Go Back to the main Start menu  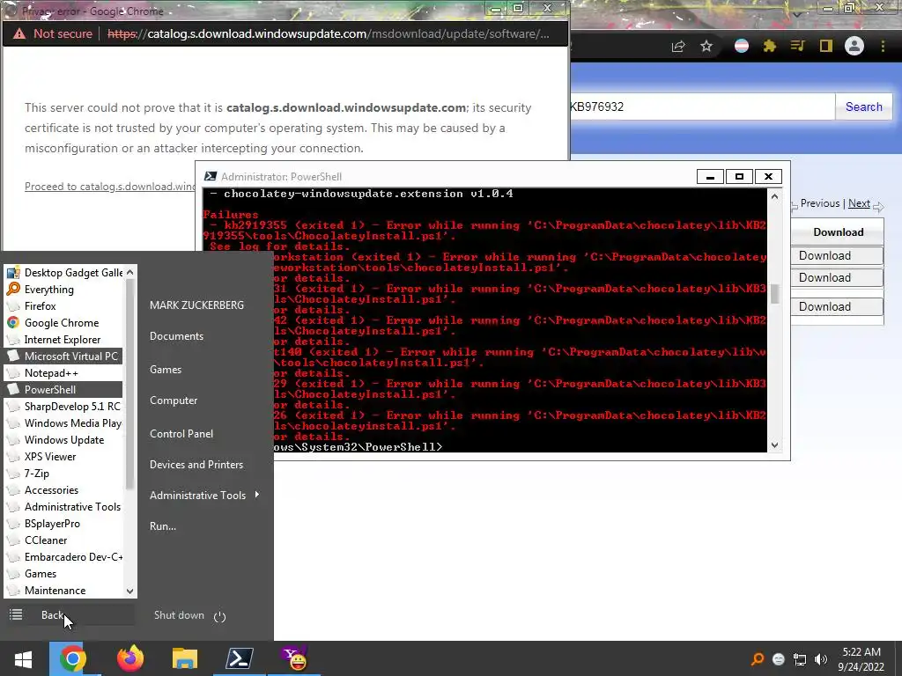coord(69,614)
